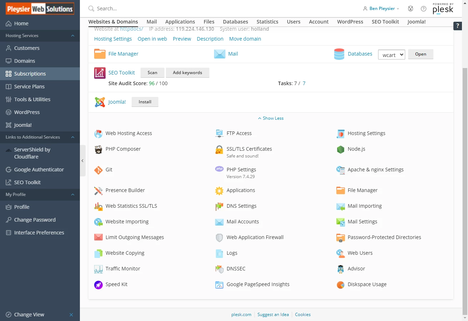
Task: Click the page vertical scrollbar
Action: pyautogui.click(x=465, y=192)
